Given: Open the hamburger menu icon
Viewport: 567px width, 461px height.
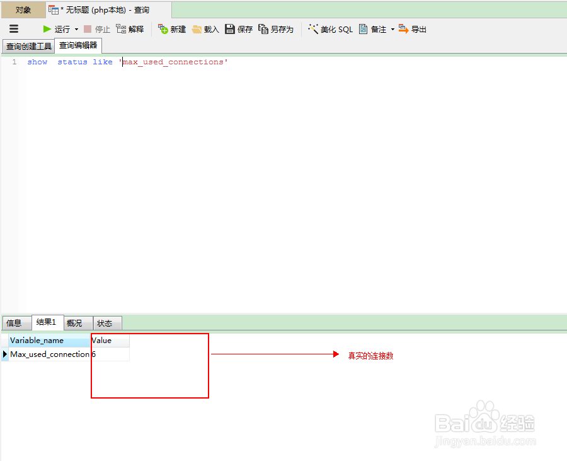Looking at the screenshot, I should tap(14, 28).
